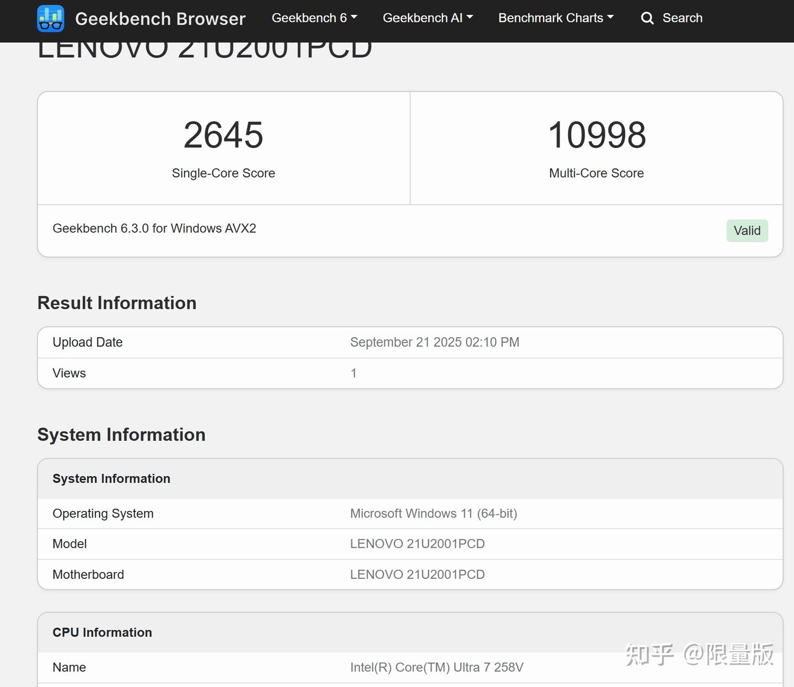Expand the Geekbench AI dropdown menu
The image size is (794, 687).
click(428, 18)
